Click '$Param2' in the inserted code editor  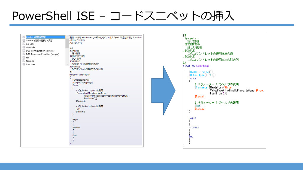point(199,109)
